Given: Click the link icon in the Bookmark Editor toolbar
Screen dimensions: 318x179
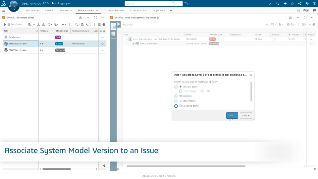Looking at the screenshot, I should [x=43, y=25].
